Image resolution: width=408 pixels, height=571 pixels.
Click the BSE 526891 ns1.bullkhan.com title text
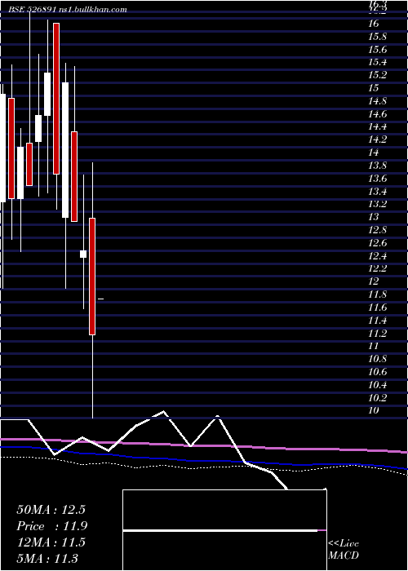click(x=68, y=10)
